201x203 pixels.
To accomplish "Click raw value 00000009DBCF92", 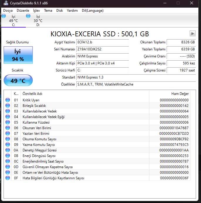I will [174, 139].
